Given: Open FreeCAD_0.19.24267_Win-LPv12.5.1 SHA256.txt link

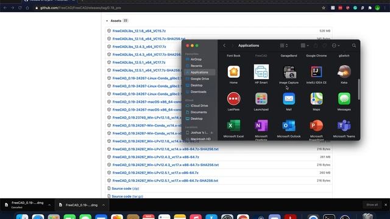Looking at the screenshot, I should (x=165, y=181).
